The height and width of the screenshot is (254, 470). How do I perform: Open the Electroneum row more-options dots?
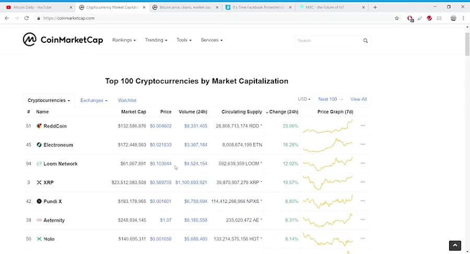click(363, 144)
